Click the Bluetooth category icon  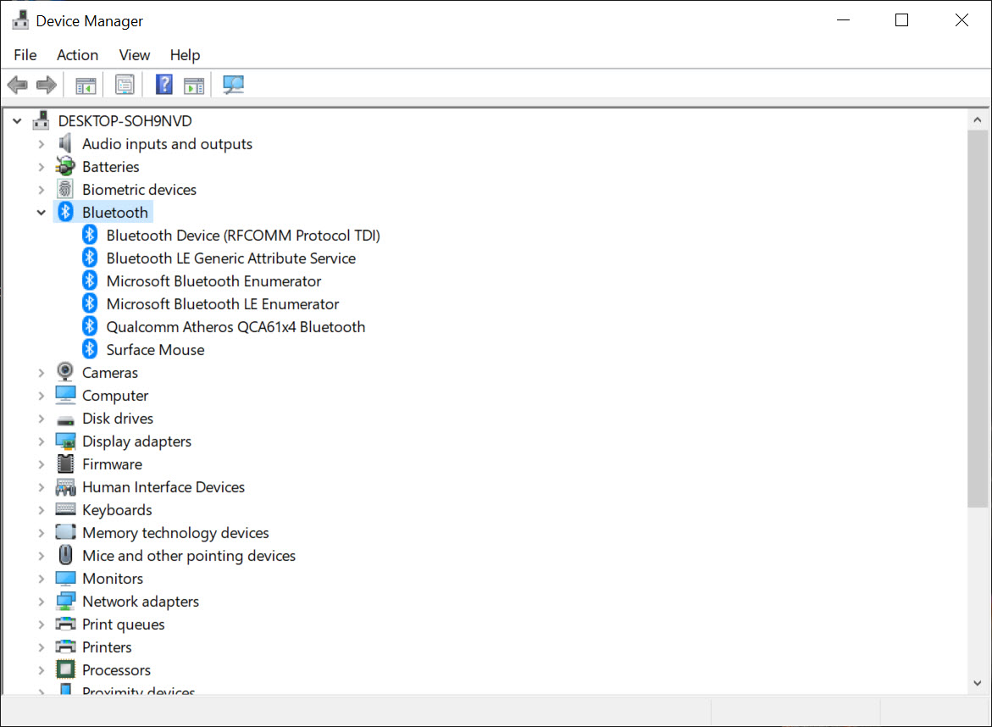tap(65, 212)
